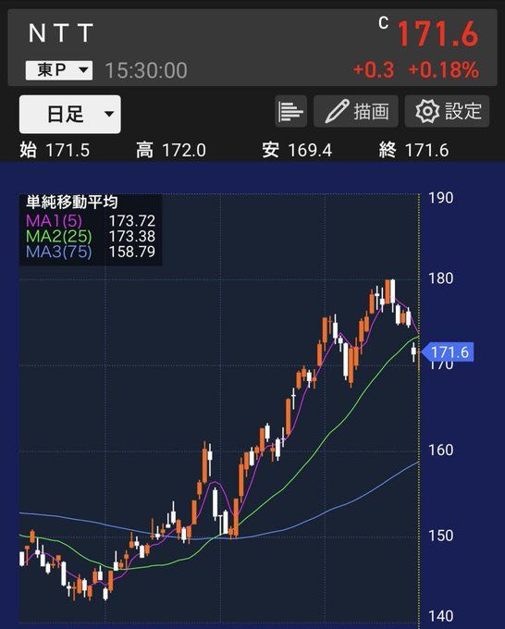505x629 pixels.
Task: Select the MA1(5) legend entry
Action: click(54, 221)
